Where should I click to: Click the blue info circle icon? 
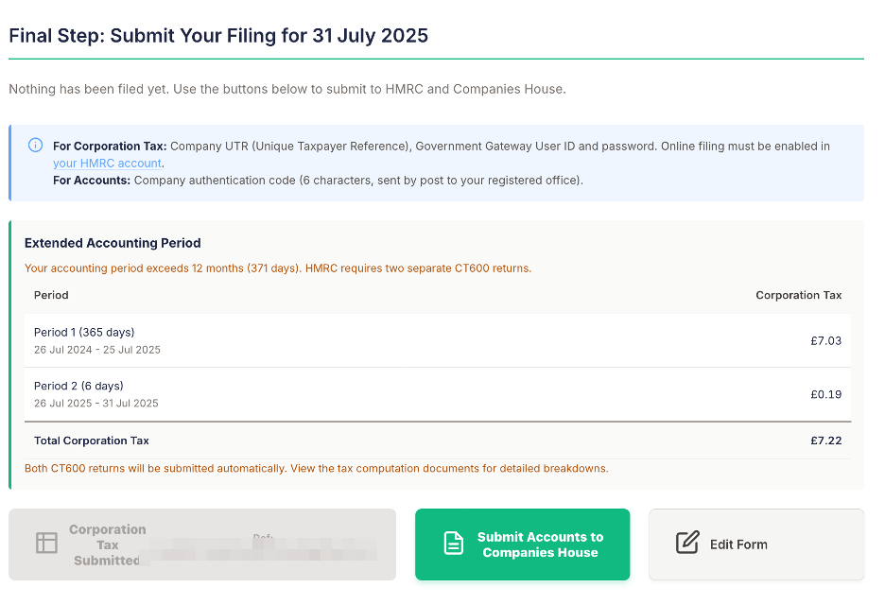pyautogui.click(x=35, y=145)
